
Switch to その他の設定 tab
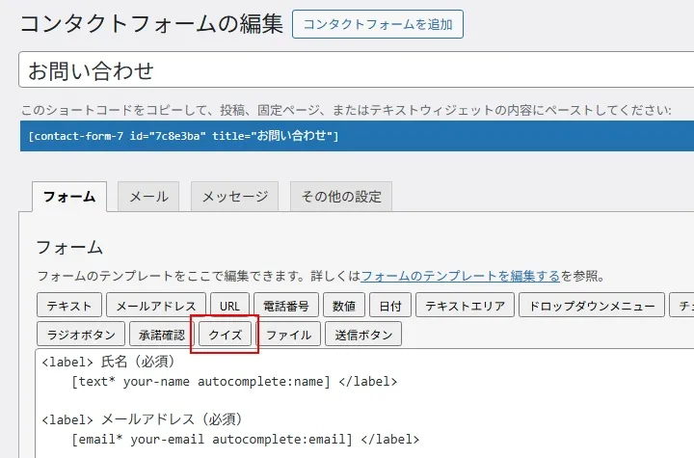click(x=341, y=197)
